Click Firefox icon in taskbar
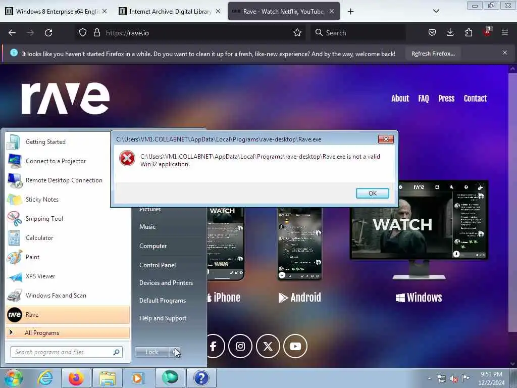517x388 pixels. [76, 378]
